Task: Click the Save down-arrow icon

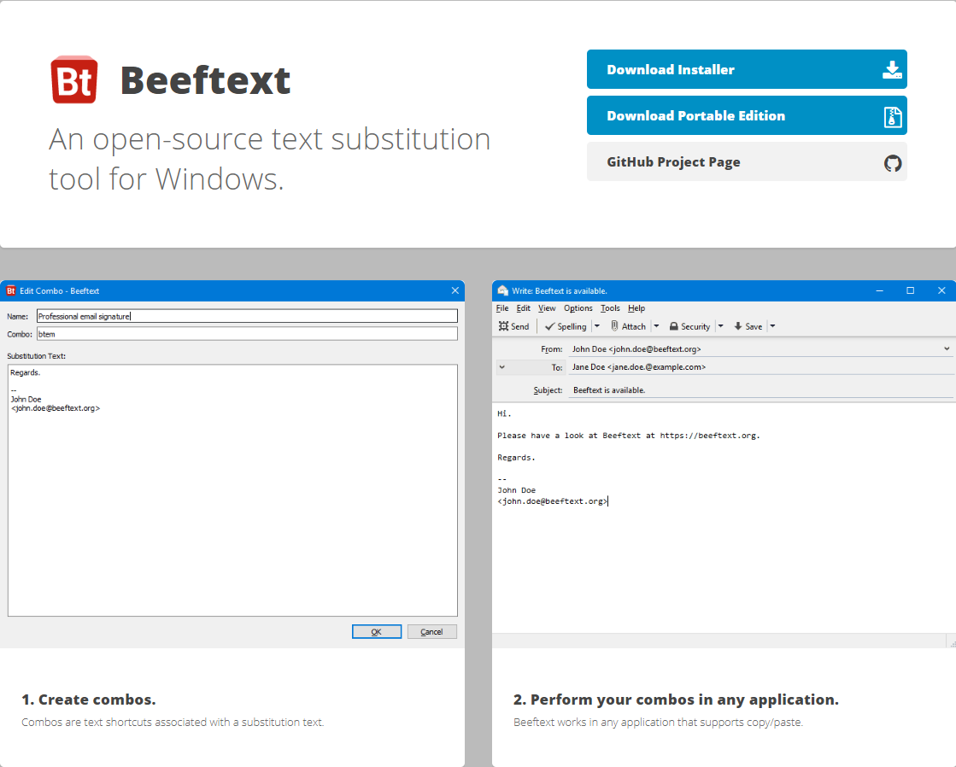Action: pyautogui.click(x=738, y=326)
